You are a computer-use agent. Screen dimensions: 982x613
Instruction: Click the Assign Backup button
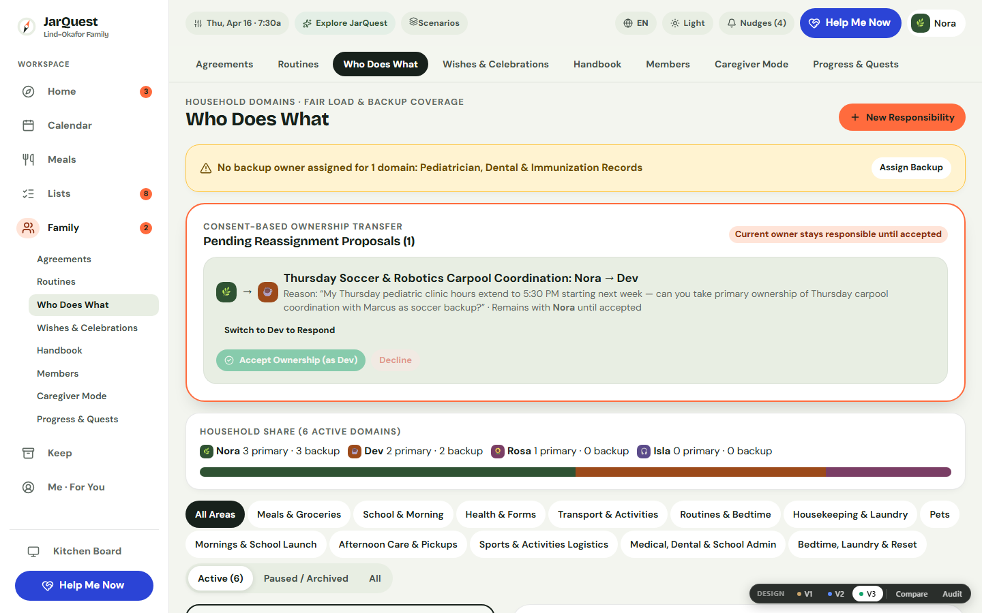911,168
